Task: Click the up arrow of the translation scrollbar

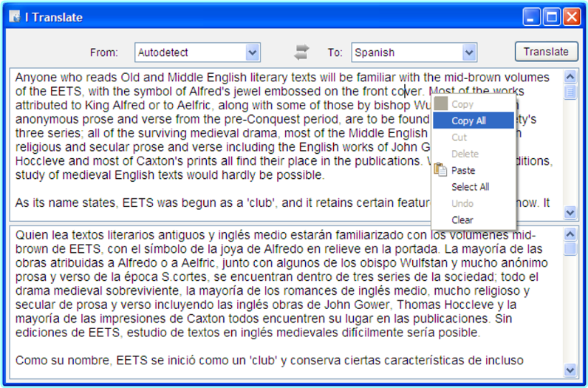Action: (570, 234)
